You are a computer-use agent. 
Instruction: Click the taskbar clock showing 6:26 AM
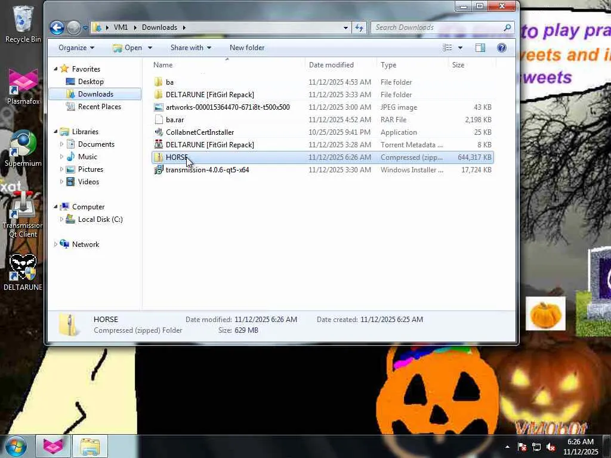(x=581, y=447)
